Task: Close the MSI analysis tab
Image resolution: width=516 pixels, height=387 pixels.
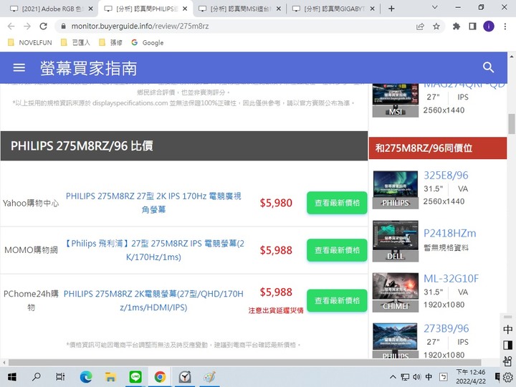Action: coord(278,9)
